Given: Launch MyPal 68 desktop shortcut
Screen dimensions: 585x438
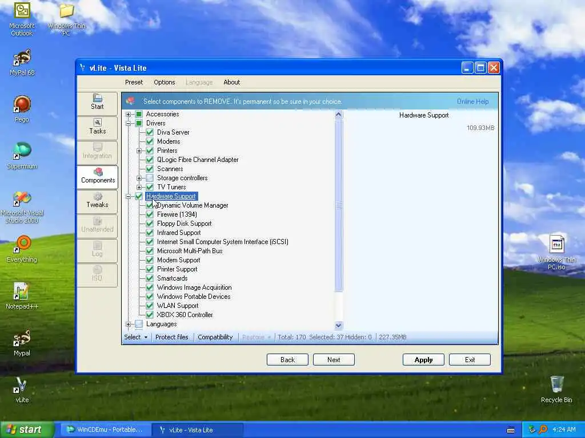Looking at the screenshot, I should [22, 63].
